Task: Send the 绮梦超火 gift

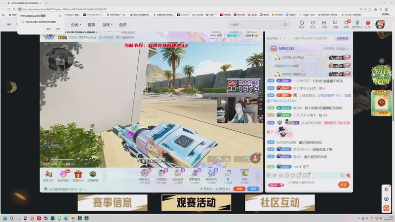Action: tap(145, 176)
